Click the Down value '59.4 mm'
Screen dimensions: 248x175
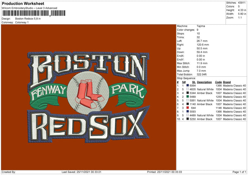(202, 52)
